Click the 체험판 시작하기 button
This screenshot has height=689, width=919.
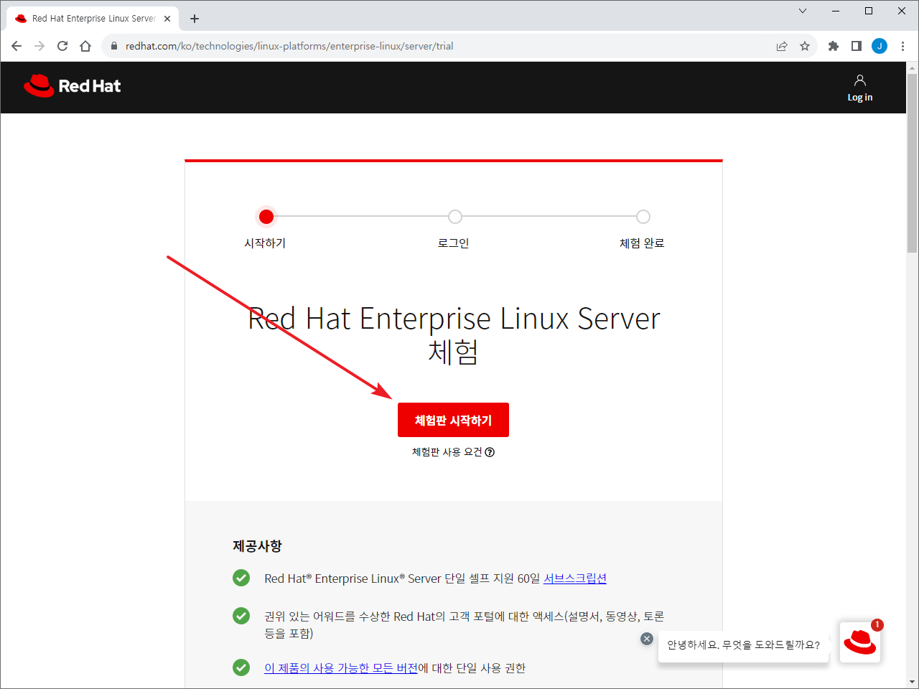pos(453,420)
